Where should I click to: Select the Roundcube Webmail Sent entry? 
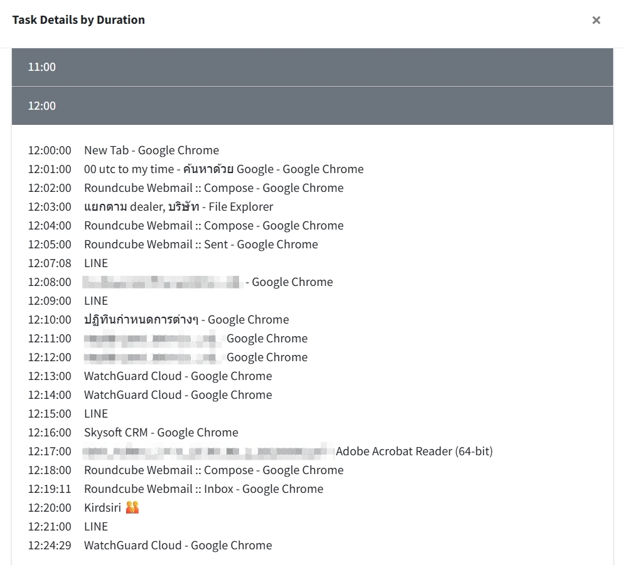[173, 245]
